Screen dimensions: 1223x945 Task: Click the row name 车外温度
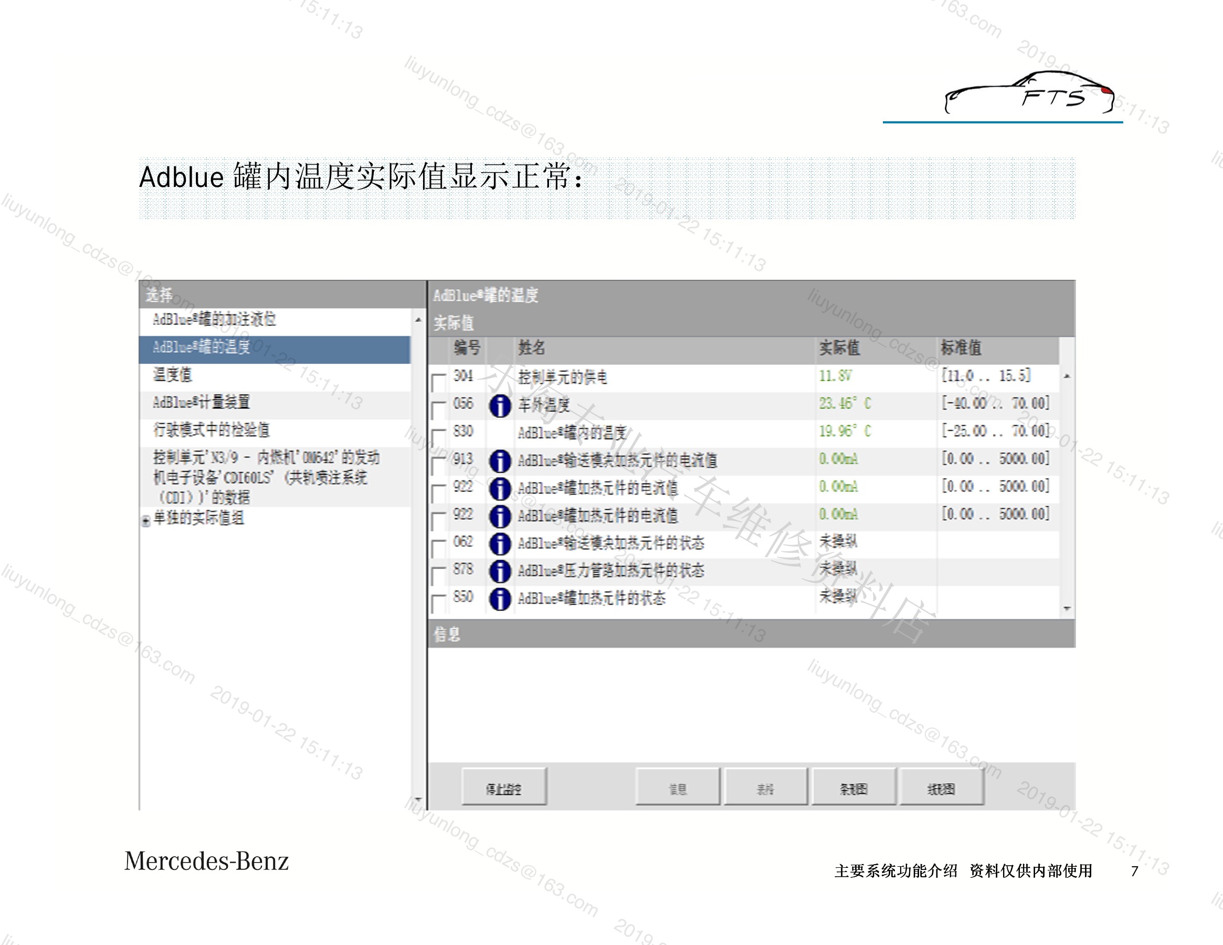point(544,405)
